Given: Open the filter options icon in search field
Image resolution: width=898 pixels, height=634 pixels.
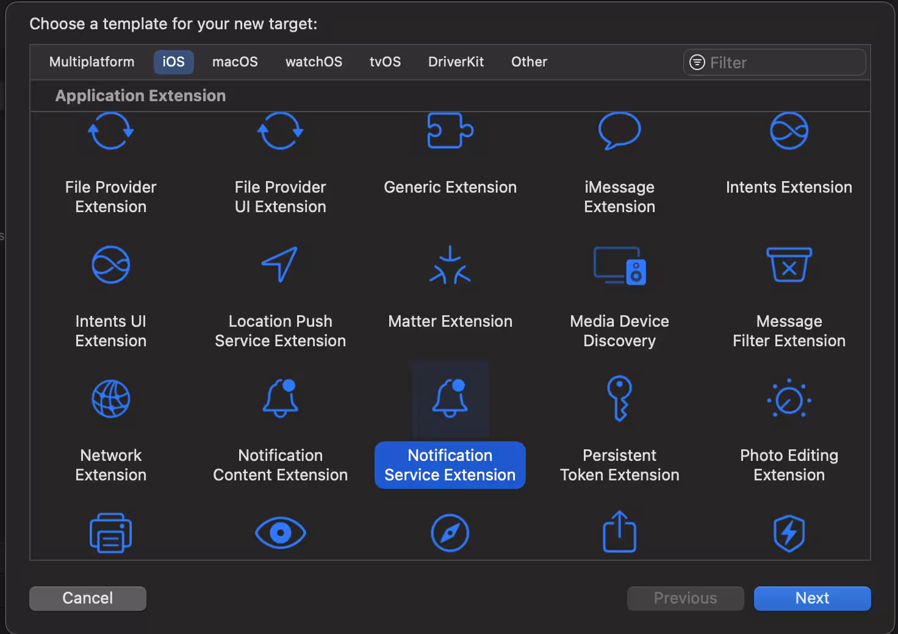Looking at the screenshot, I should pos(697,63).
